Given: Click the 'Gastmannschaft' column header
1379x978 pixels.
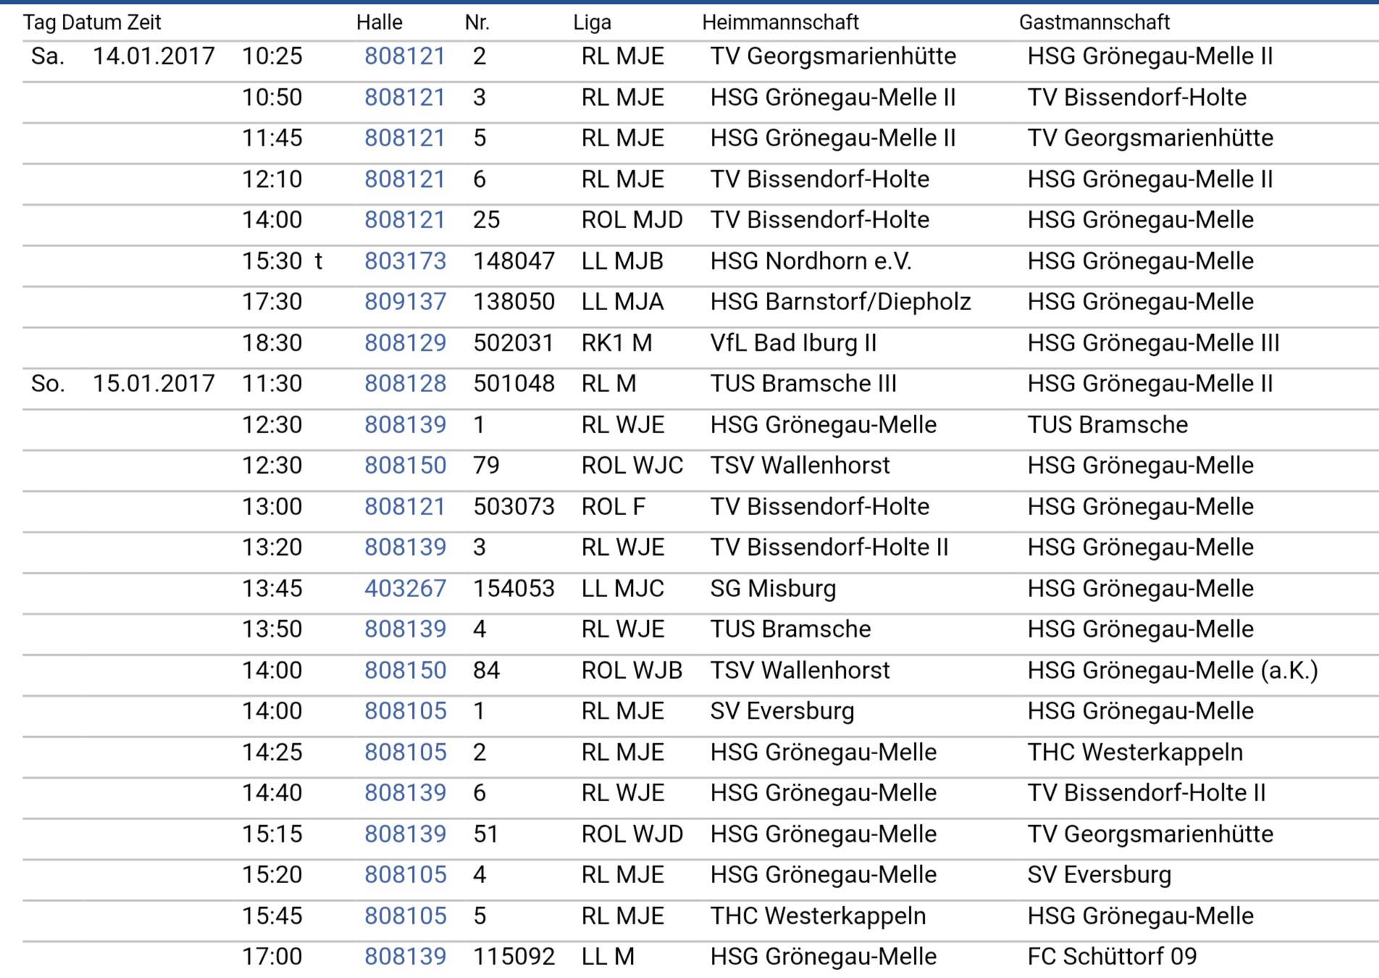Looking at the screenshot, I should pos(1094,22).
